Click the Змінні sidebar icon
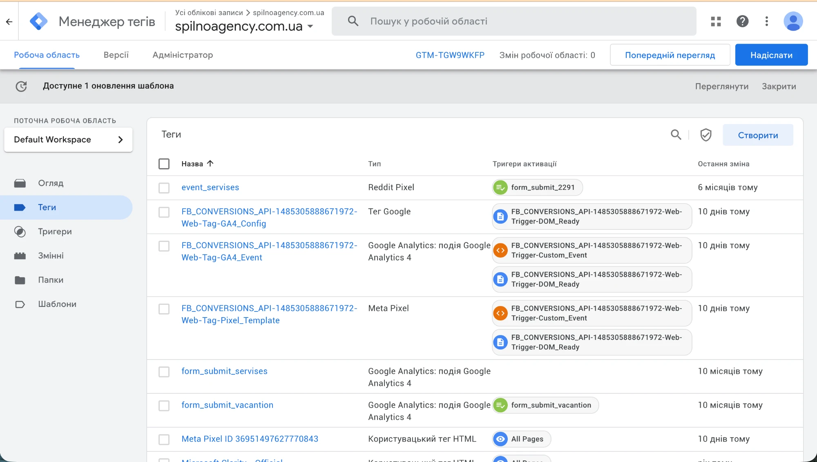Screen dimensions: 817x462 [20, 256]
